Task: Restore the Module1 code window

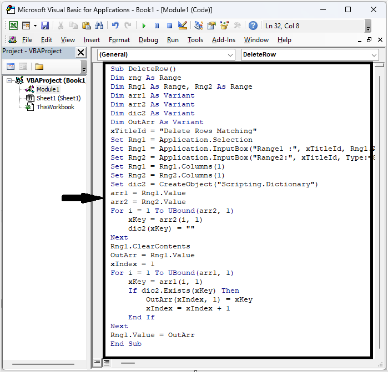Action: (369, 40)
